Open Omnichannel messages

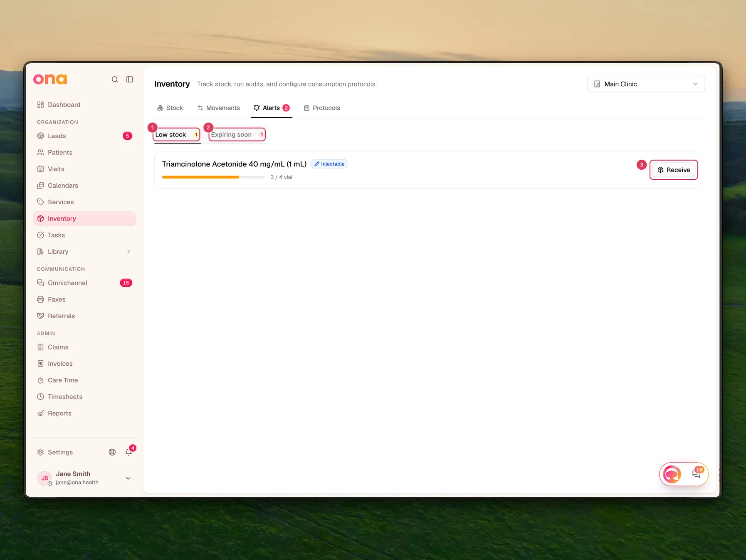pyautogui.click(x=84, y=283)
